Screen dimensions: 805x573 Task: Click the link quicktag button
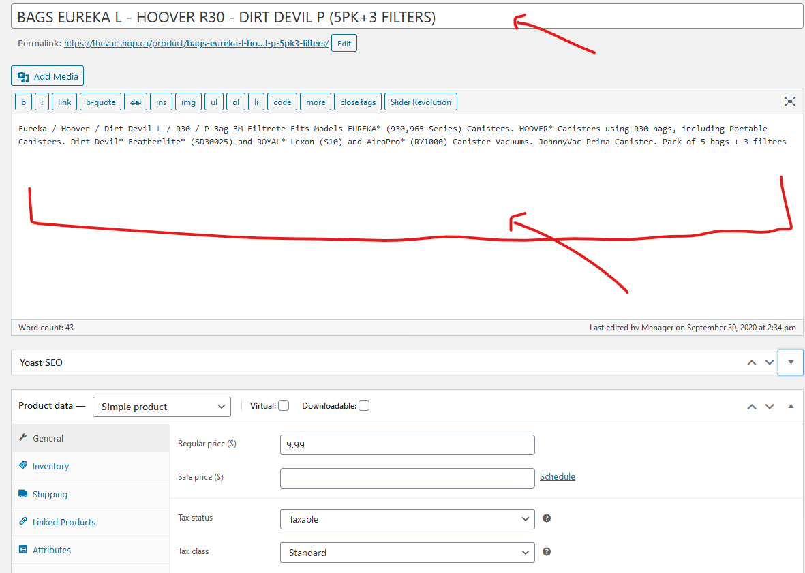[x=64, y=102]
